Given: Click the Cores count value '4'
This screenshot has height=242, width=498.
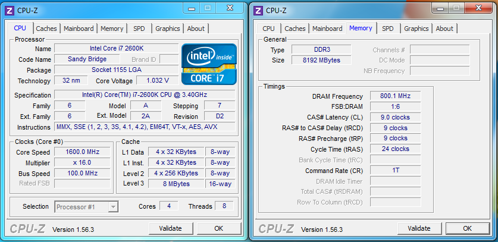Looking at the screenshot, I should point(168,206).
